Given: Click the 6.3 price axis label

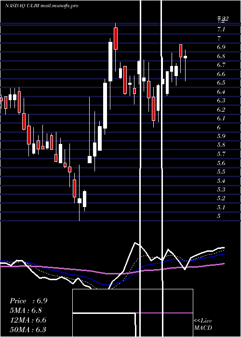Looking at the screenshot, I should (221, 101).
